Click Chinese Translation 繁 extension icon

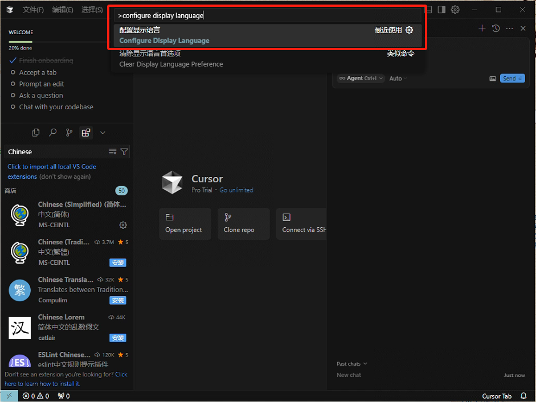tap(19, 290)
